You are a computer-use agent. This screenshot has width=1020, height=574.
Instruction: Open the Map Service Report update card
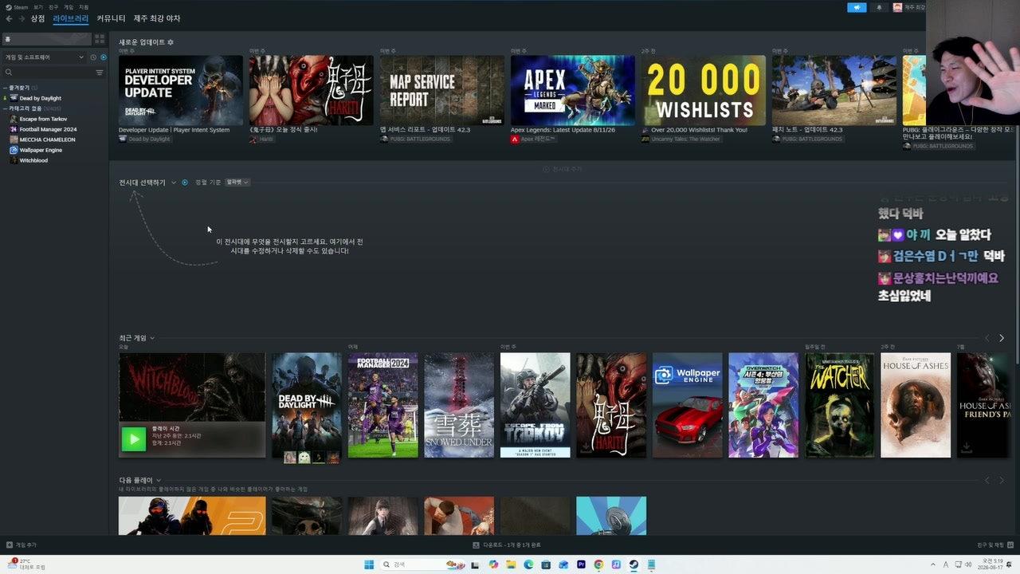(442, 90)
